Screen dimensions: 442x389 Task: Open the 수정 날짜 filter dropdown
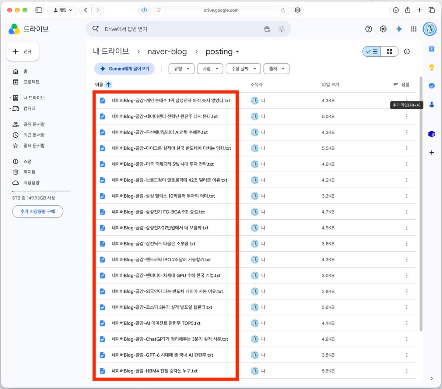point(243,69)
